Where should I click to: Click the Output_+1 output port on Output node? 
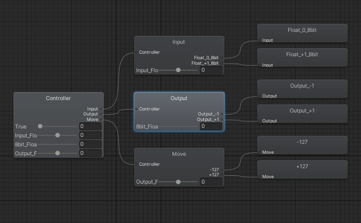click(222, 120)
